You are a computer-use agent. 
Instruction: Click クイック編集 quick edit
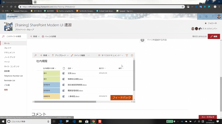click(78, 55)
